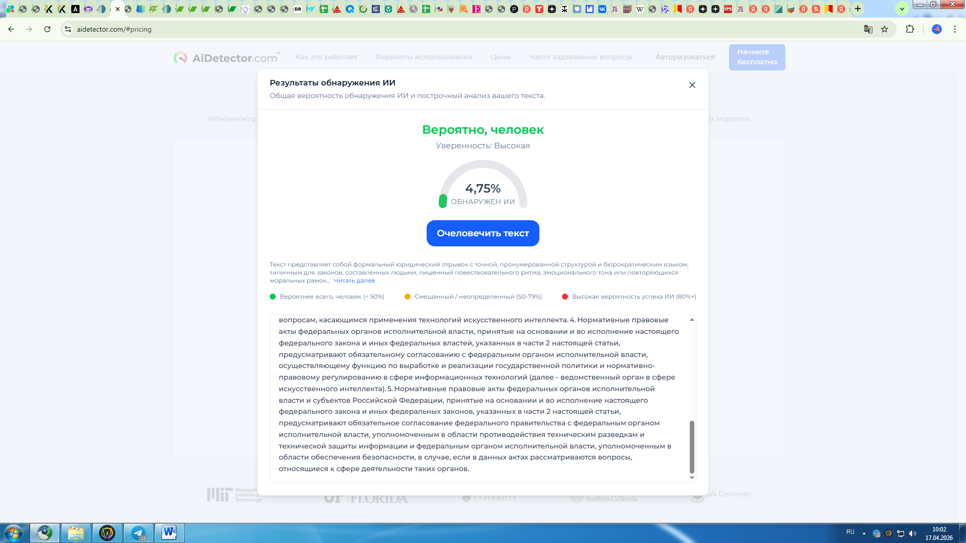Click the orange legend dot for mixed text
The height and width of the screenshot is (543, 966).
pyautogui.click(x=408, y=297)
